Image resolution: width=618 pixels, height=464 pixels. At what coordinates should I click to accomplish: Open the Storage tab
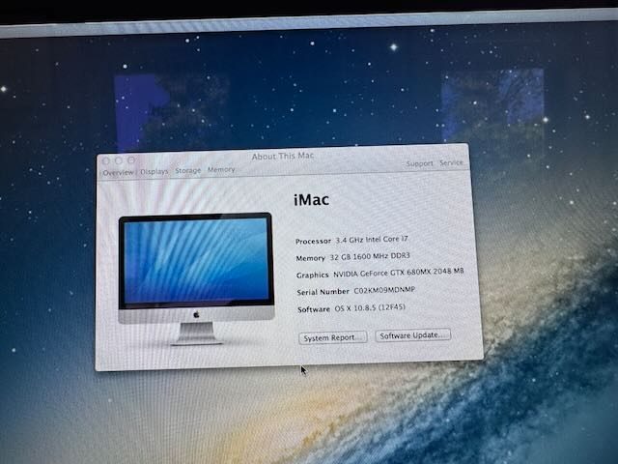coord(188,170)
